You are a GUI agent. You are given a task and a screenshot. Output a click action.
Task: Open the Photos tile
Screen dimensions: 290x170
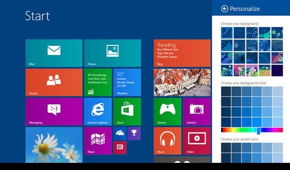[113, 53]
